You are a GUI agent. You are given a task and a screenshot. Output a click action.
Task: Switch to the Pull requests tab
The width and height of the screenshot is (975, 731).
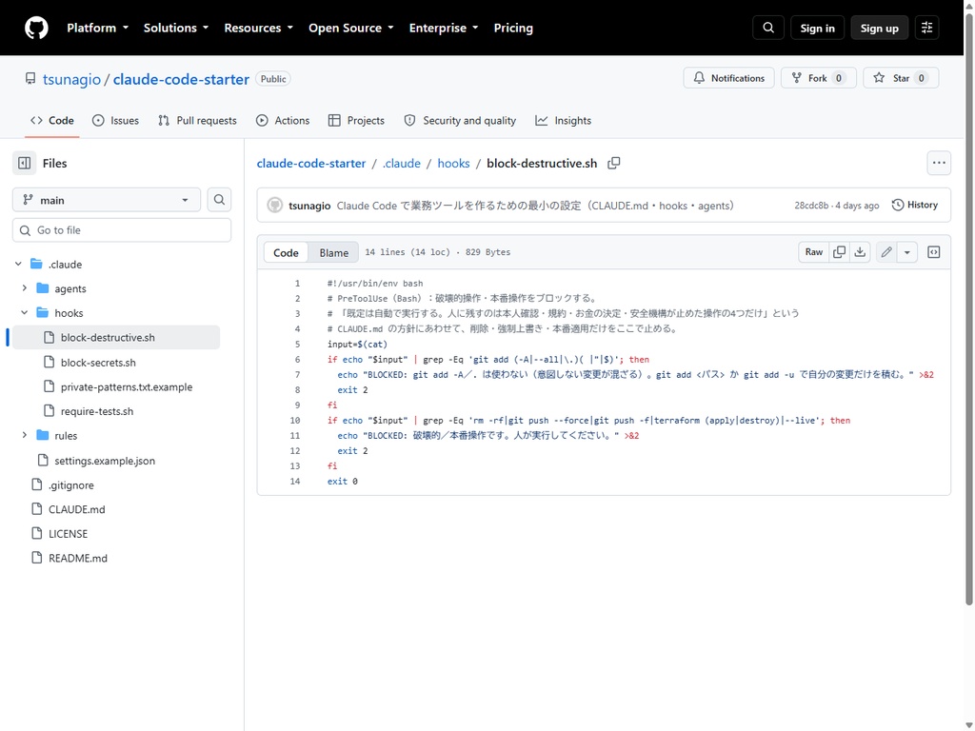tap(197, 121)
